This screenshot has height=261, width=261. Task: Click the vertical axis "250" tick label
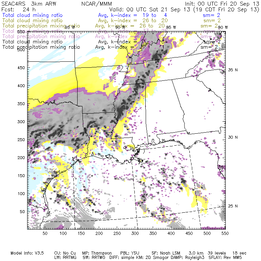[x=21, y=140]
